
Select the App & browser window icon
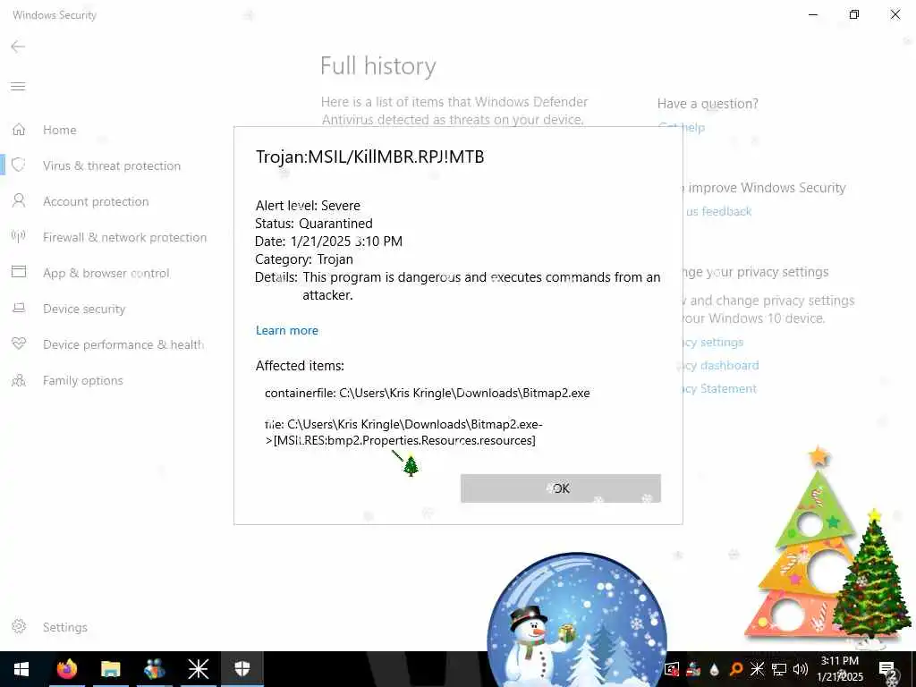19,272
